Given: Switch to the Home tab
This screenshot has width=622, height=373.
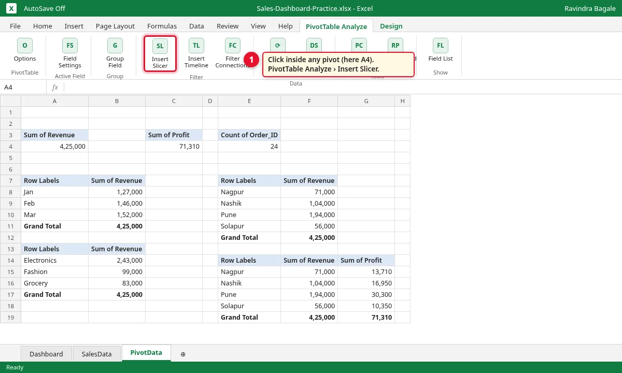Looking at the screenshot, I should (43, 26).
